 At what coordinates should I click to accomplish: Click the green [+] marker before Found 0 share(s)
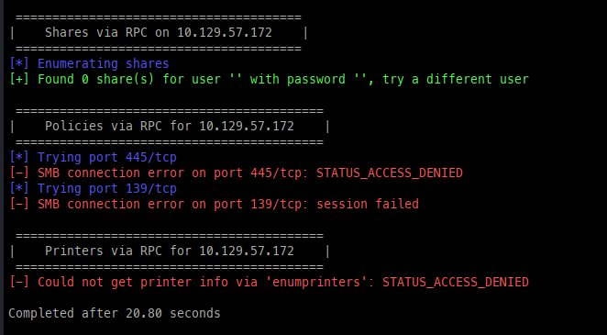pos(19,79)
